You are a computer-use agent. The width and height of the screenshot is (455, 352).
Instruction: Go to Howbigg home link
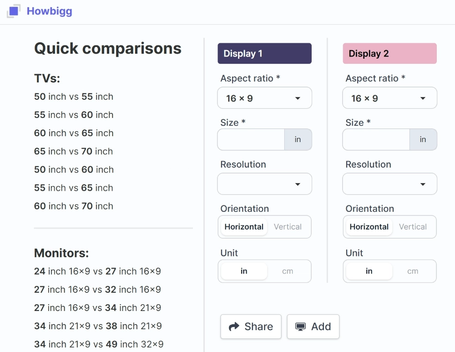pyautogui.click(x=49, y=11)
